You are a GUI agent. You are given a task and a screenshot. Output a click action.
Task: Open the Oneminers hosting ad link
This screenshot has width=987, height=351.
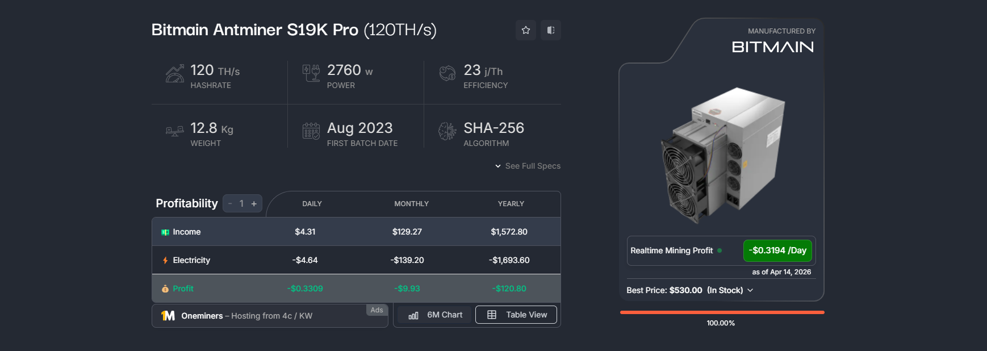pyautogui.click(x=246, y=316)
